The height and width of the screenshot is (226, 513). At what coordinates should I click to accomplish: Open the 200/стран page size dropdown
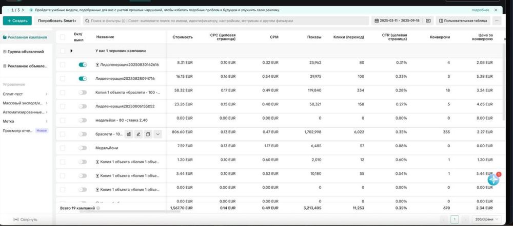pyautogui.click(x=486, y=219)
